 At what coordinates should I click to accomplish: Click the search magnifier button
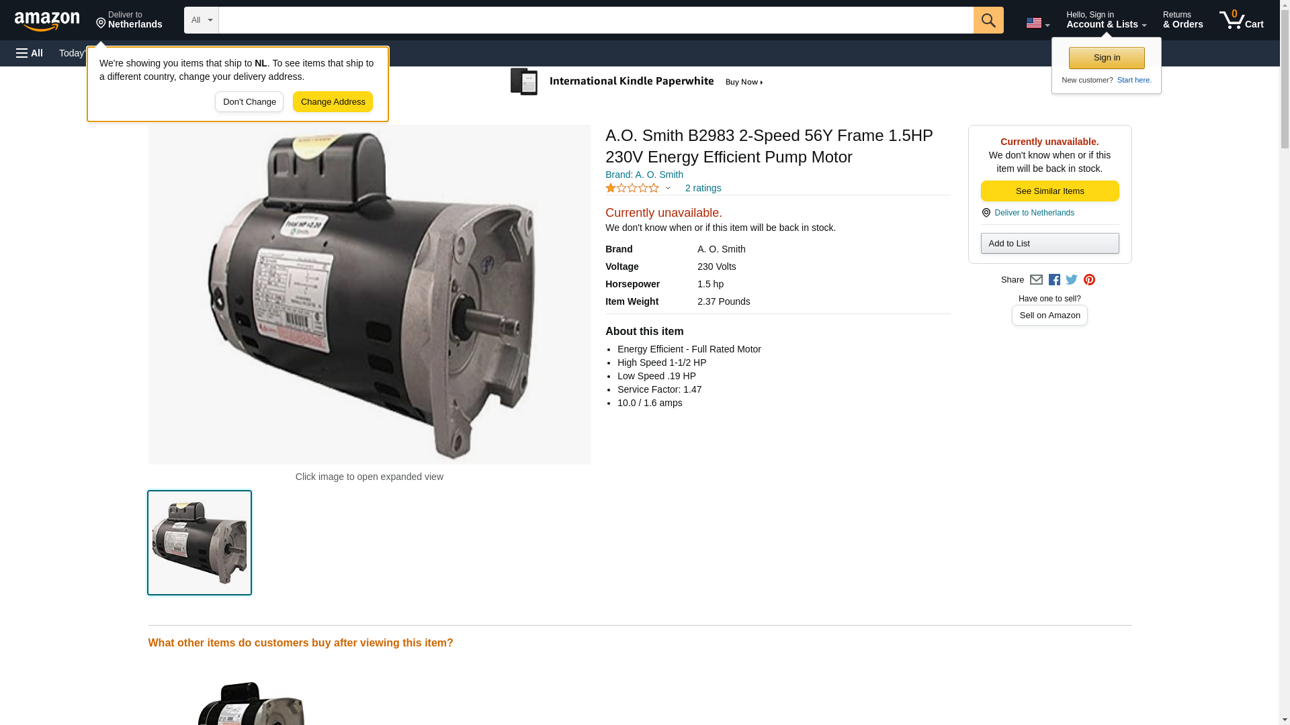click(988, 20)
